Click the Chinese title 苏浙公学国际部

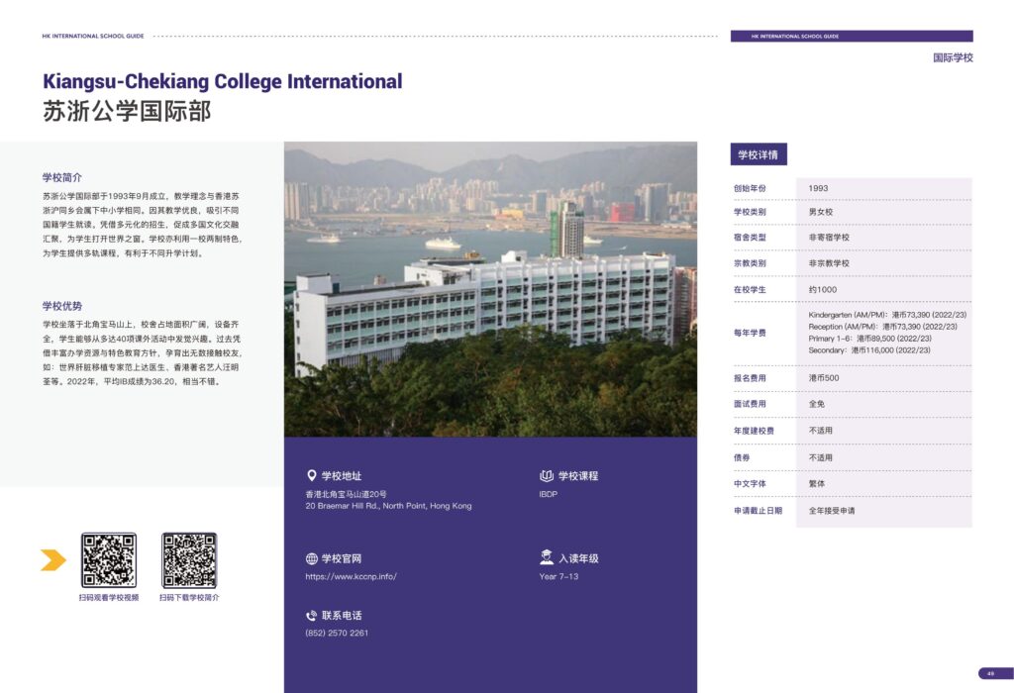tap(127, 111)
